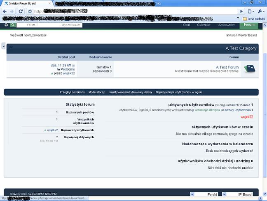Image resolution: width=267 pixels, height=201 pixels.
Task: Open the A Test Forum link
Action: point(227,67)
